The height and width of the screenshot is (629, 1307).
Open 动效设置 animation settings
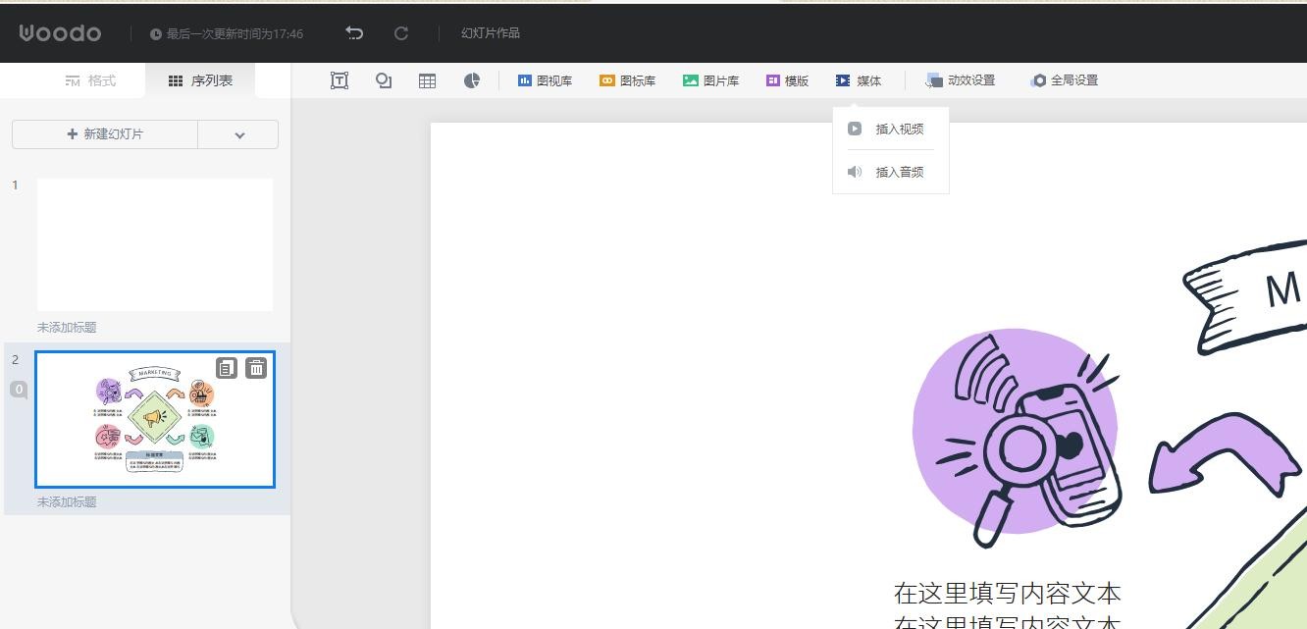click(x=961, y=80)
